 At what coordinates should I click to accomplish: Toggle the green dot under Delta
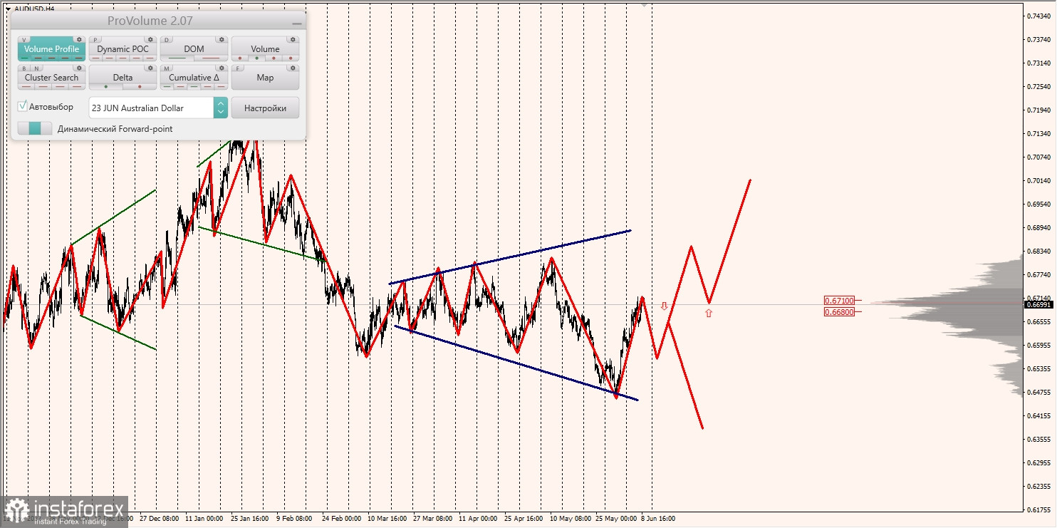point(106,87)
